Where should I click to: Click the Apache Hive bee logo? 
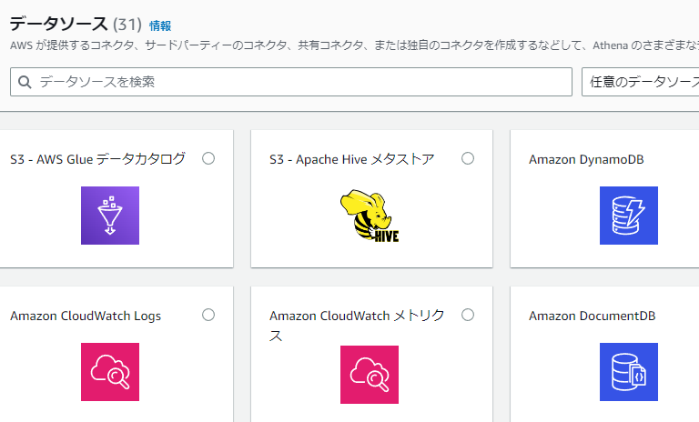coord(370,216)
